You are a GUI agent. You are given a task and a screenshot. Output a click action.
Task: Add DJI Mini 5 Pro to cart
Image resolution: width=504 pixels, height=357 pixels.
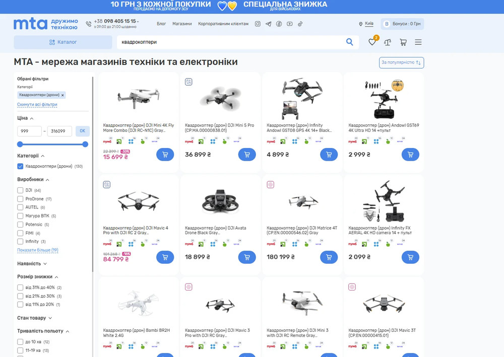pos(247,155)
